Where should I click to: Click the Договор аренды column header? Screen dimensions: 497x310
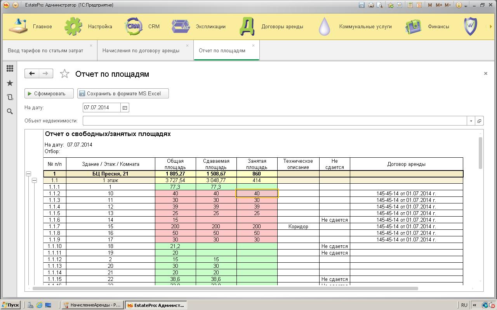point(406,164)
